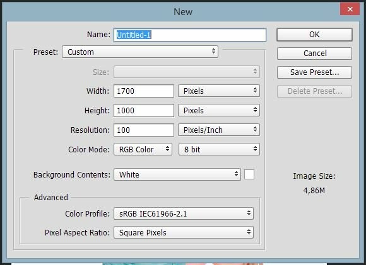The height and width of the screenshot is (265, 366).
Task: Open the Height units Pixels dropdown
Action: click(x=219, y=110)
